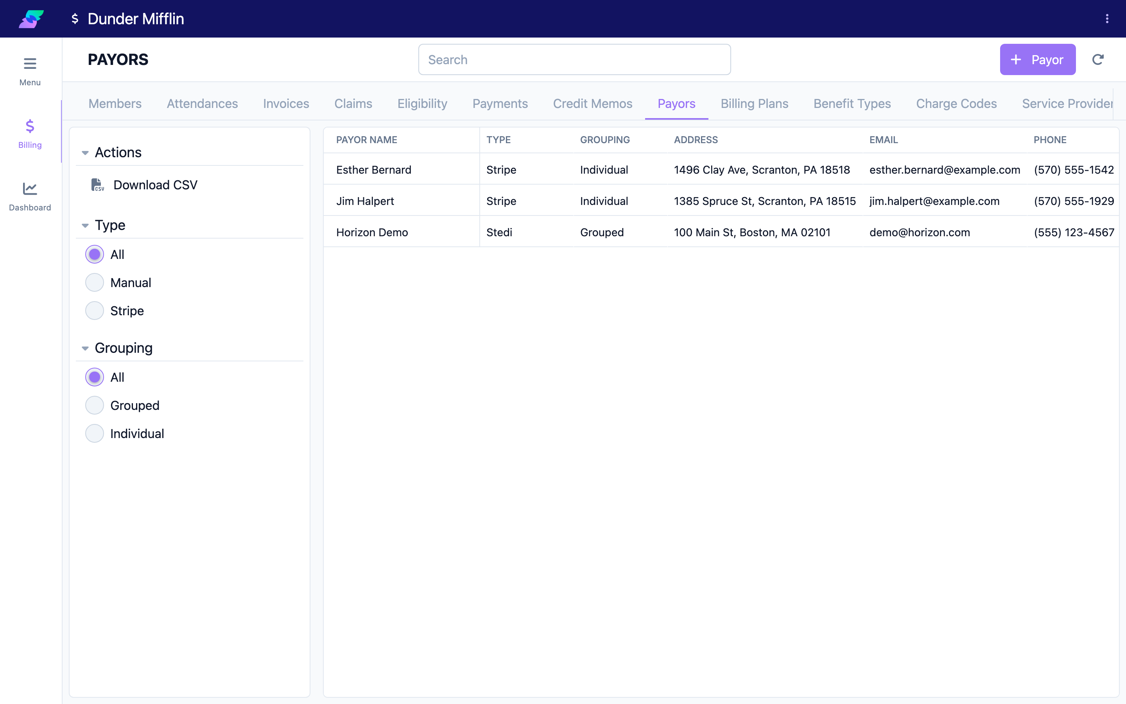1126x704 pixels.
Task: Open the Benefit Types tab
Action: click(852, 103)
